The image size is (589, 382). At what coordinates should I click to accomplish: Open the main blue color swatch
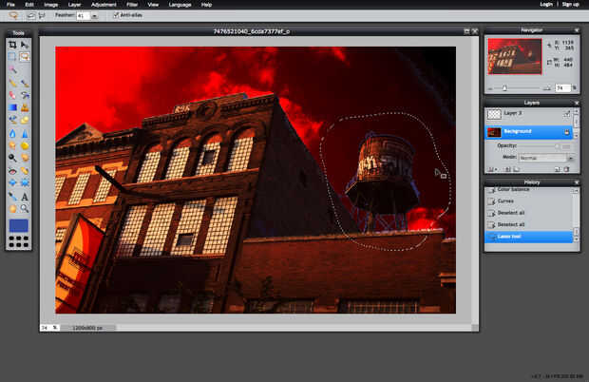coord(18,226)
